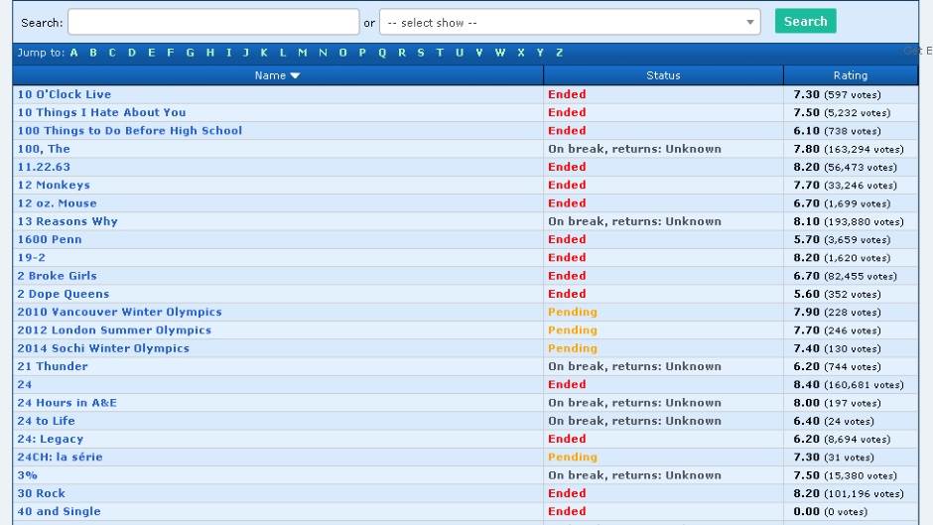Jump to letter M in the index
Image resolution: width=933 pixels, height=525 pixels.
tap(302, 53)
